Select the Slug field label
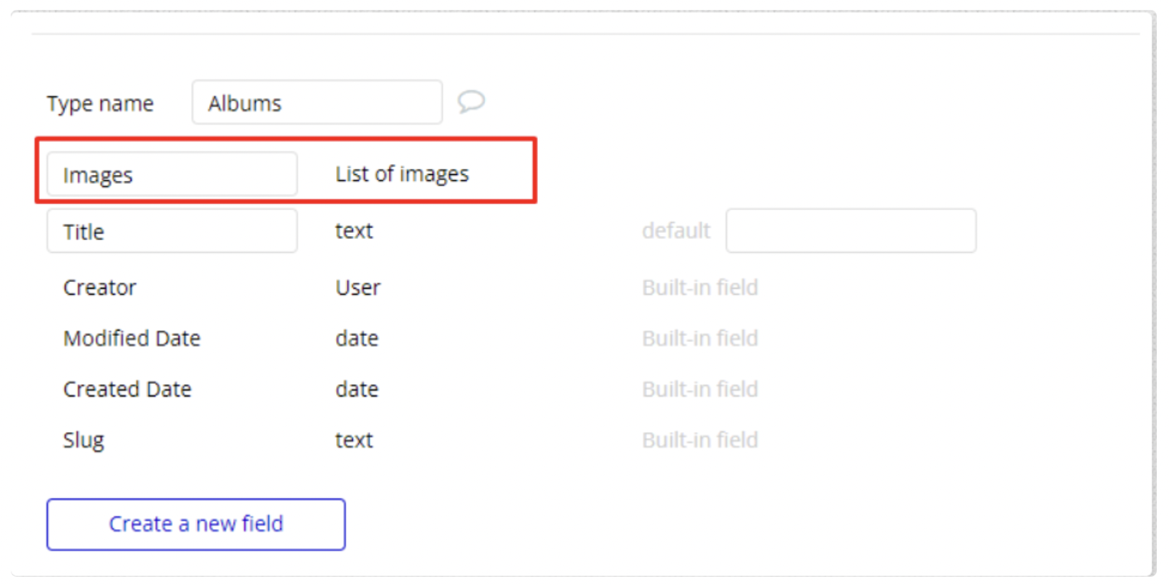The height and width of the screenshot is (585, 1169). coord(83,440)
